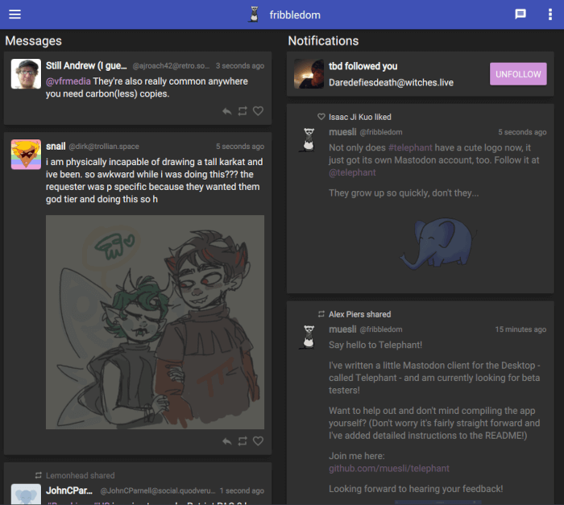Open the #telephant hashtag link

tap(410, 147)
